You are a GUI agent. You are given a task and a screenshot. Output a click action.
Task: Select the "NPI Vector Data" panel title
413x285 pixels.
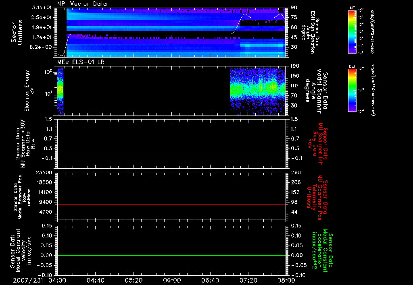coord(82,4)
